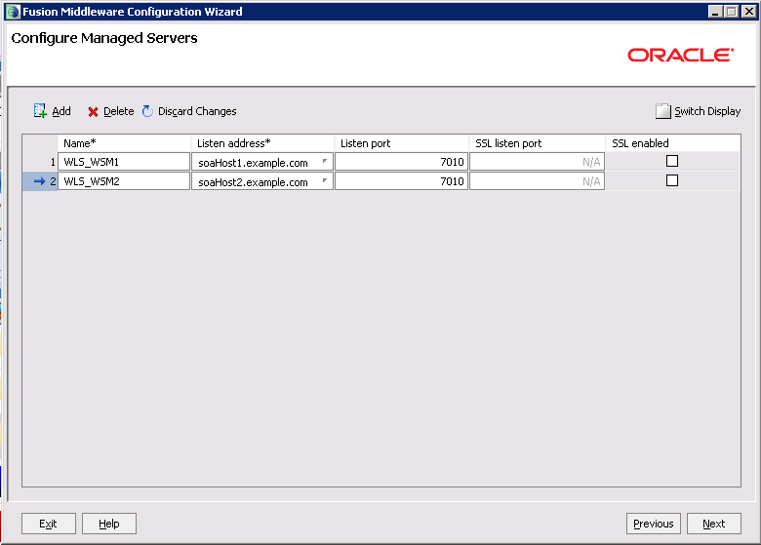761x545 pixels.
Task: Click the Add server icon
Action: 40,111
